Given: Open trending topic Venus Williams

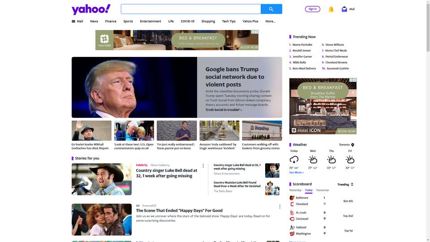Looking at the screenshot, I should coord(335,45).
